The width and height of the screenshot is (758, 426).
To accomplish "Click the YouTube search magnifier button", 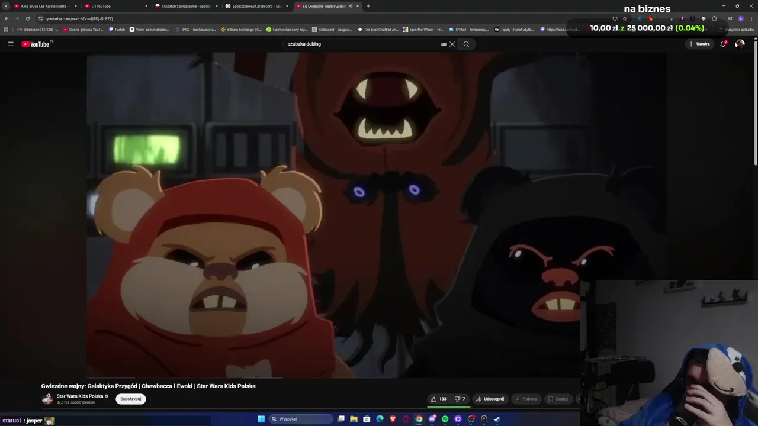I will [x=466, y=44].
